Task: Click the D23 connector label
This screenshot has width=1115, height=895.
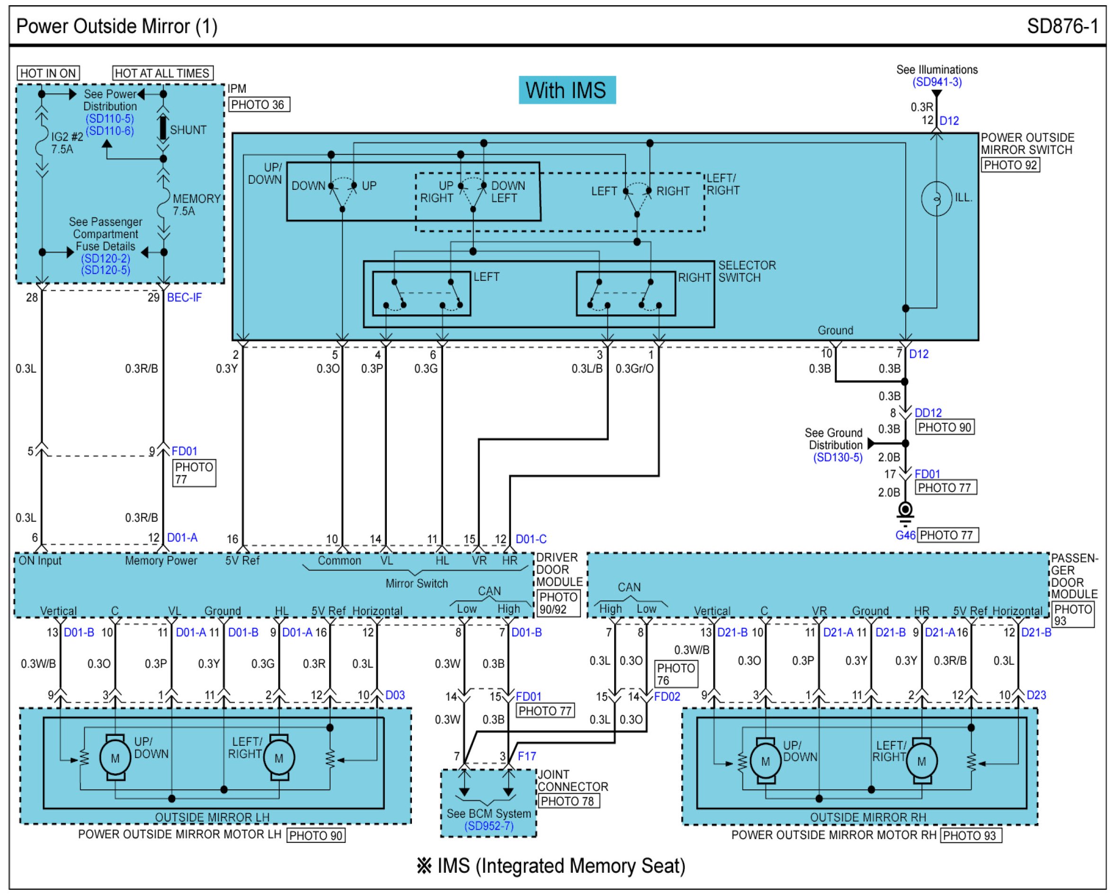Action: point(1036,695)
